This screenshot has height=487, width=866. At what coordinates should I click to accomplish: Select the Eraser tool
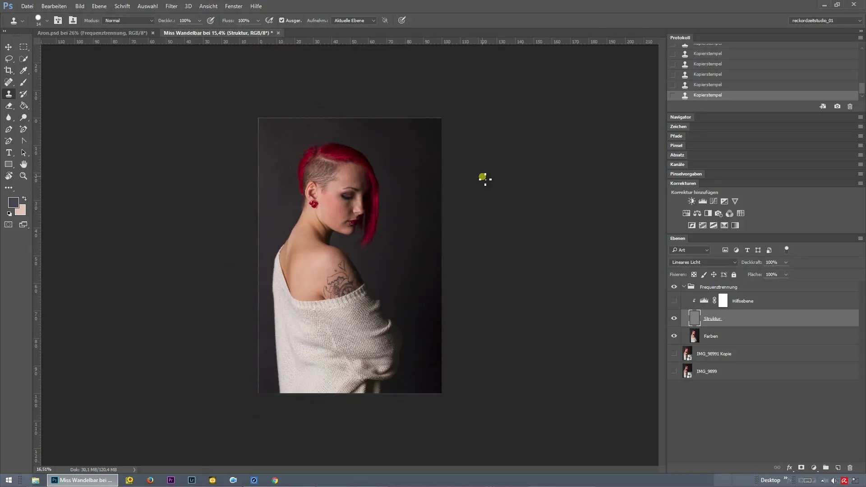9,106
